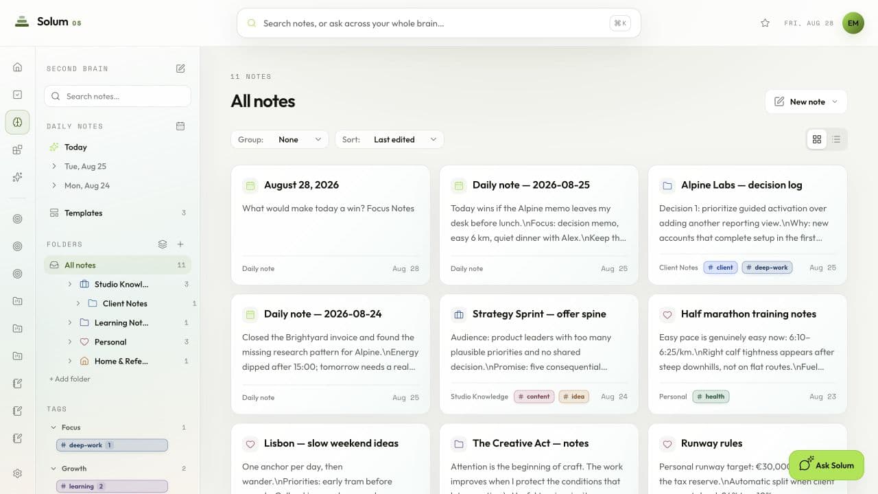Click the star icon in the top bar
Screen dimensions: 878x494
pos(766,23)
